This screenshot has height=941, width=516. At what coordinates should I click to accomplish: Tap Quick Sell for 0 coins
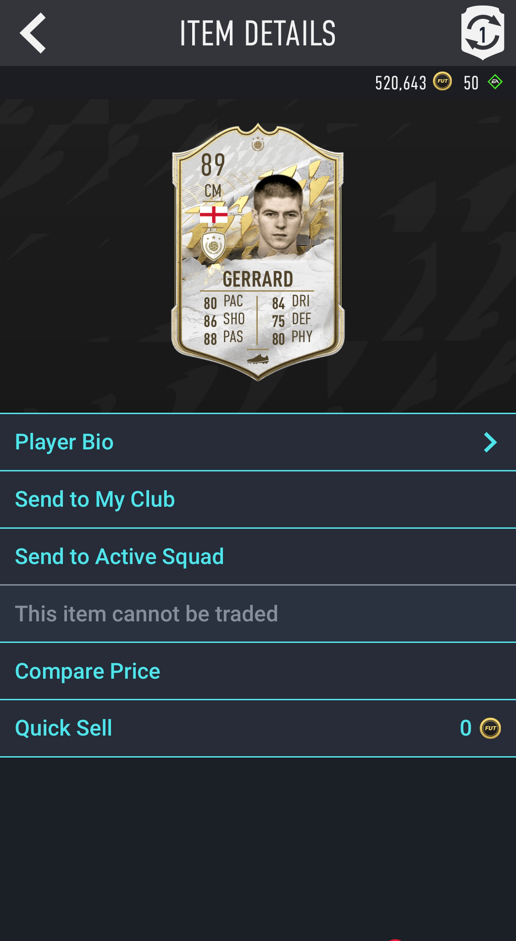tap(258, 728)
